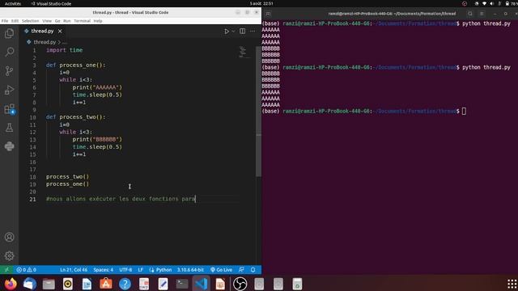Click the process_two() call on line 18

67,176
